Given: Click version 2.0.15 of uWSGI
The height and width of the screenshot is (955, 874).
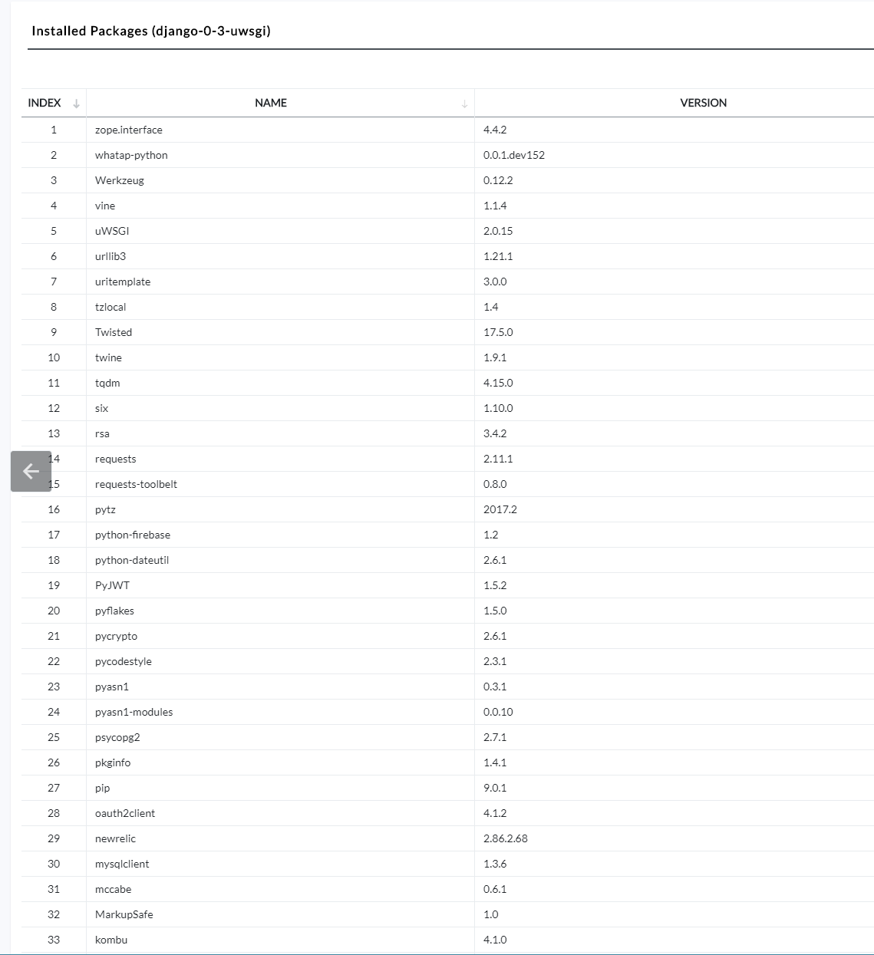Looking at the screenshot, I should pos(497,230).
